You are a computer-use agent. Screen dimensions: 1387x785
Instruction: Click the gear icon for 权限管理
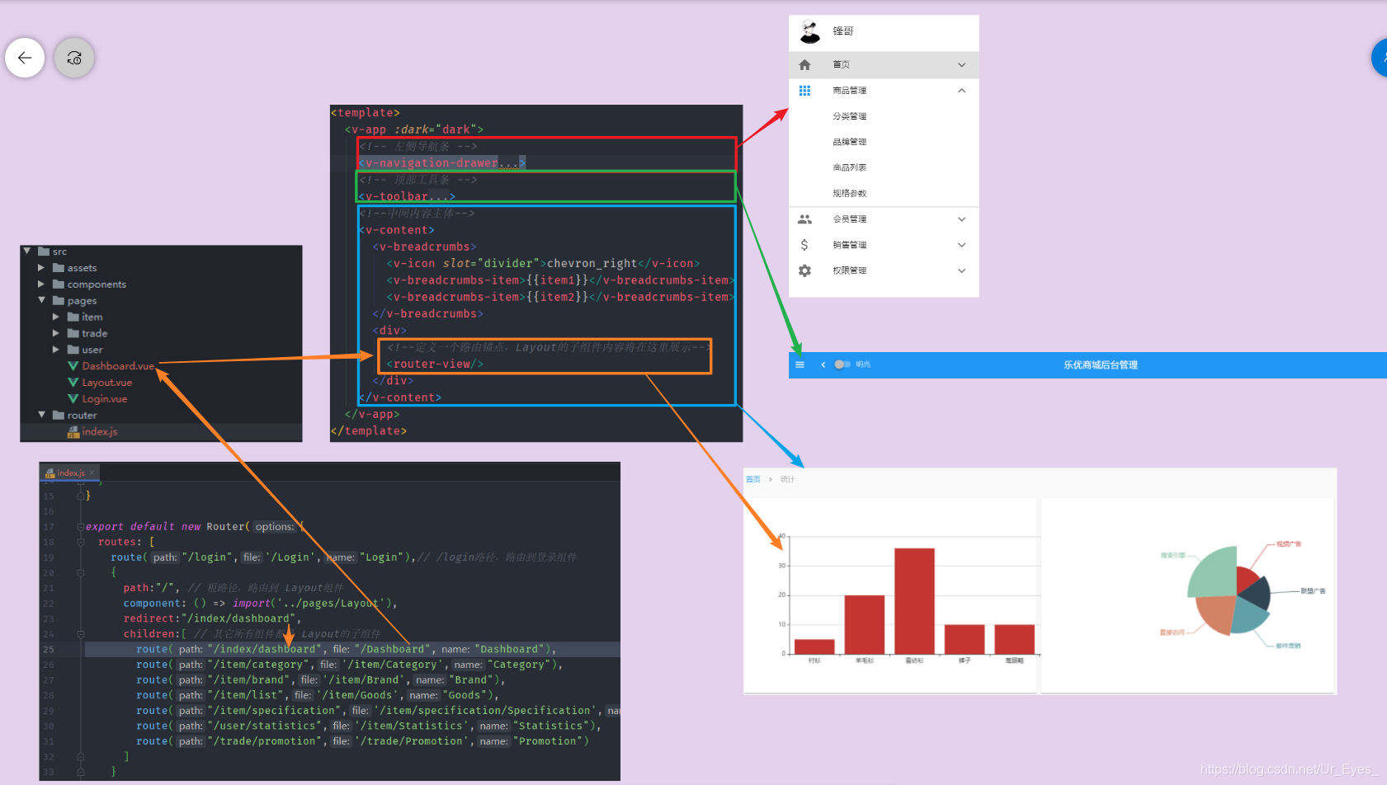(x=804, y=270)
